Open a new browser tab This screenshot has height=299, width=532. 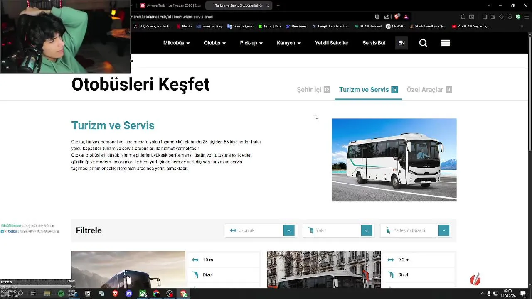pyautogui.click(x=278, y=5)
